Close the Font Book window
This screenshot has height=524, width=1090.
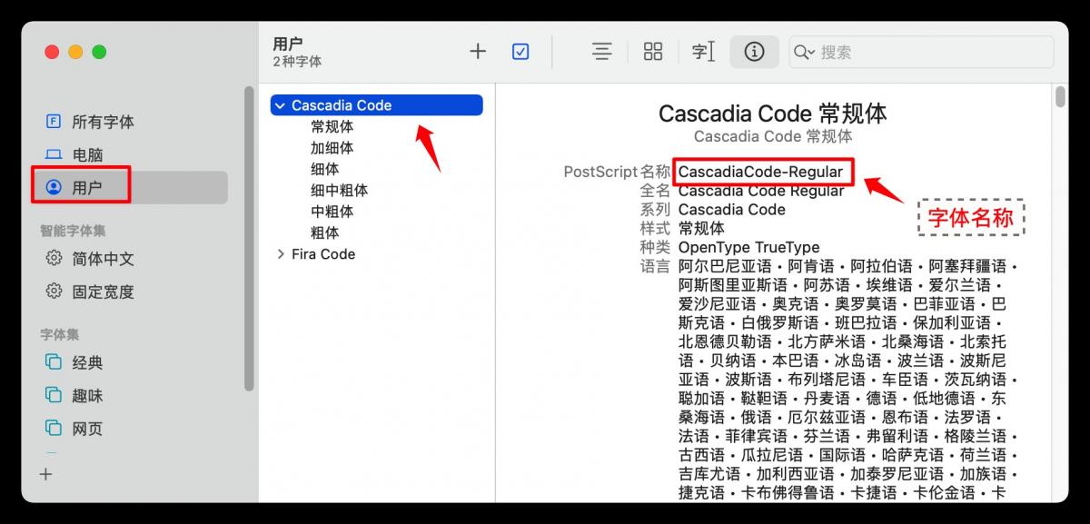[52, 52]
